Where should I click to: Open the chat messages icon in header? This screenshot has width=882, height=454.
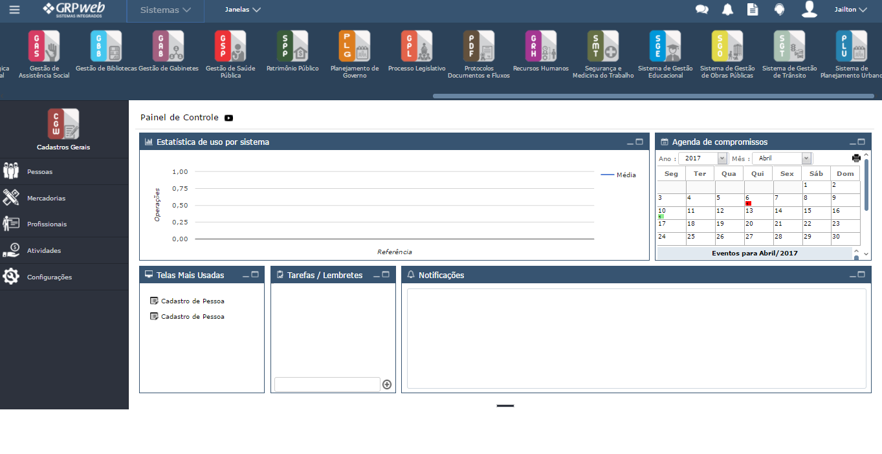pos(701,10)
